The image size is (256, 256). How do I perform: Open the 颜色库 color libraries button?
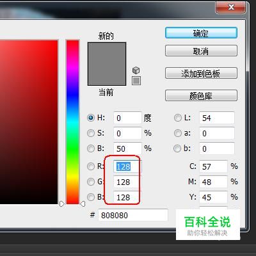[x=201, y=95]
